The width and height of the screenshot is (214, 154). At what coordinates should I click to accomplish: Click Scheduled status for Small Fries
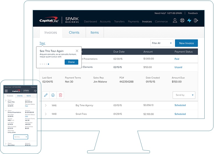click(x=180, y=114)
